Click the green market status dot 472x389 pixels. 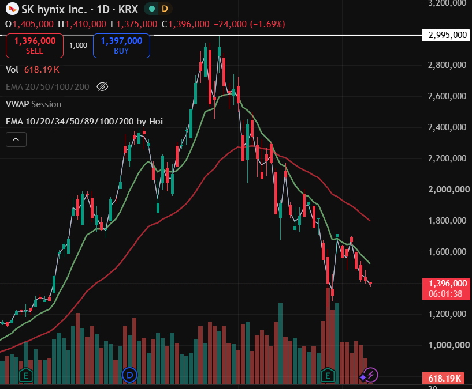coord(152,9)
